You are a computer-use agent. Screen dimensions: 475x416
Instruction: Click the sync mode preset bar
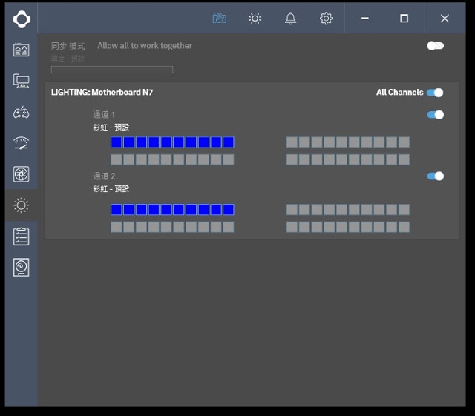click(112, 70)
